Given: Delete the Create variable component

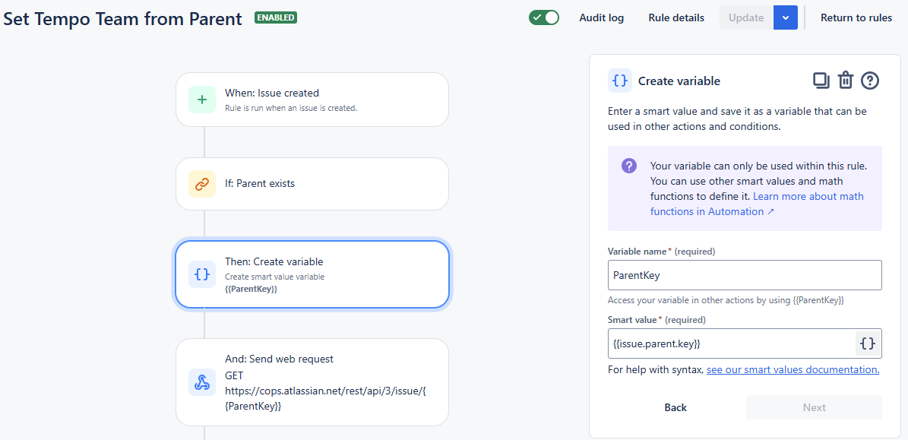Looking at the screenshot, I should coord(846,81).
